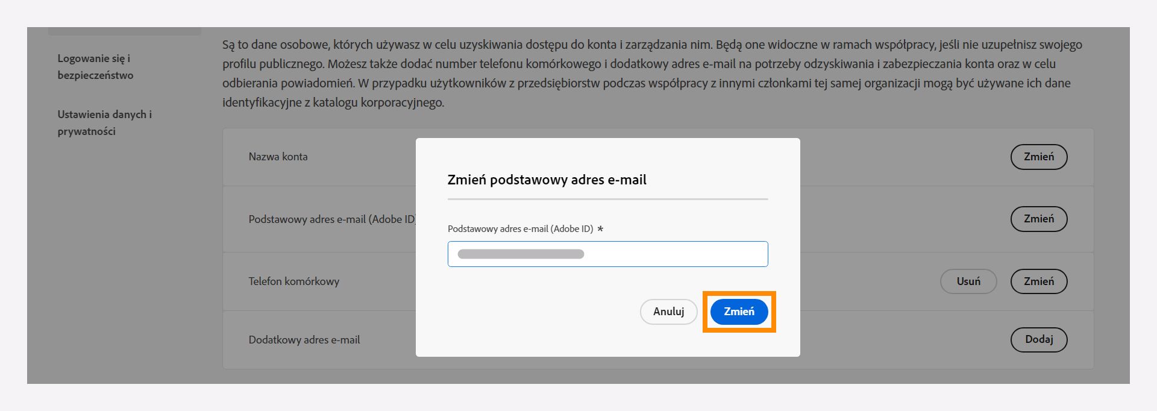Click the field label Podstawowy adres e-mail (Adobe ID)
Screen dimensions: 1157x411
[521, 228]
